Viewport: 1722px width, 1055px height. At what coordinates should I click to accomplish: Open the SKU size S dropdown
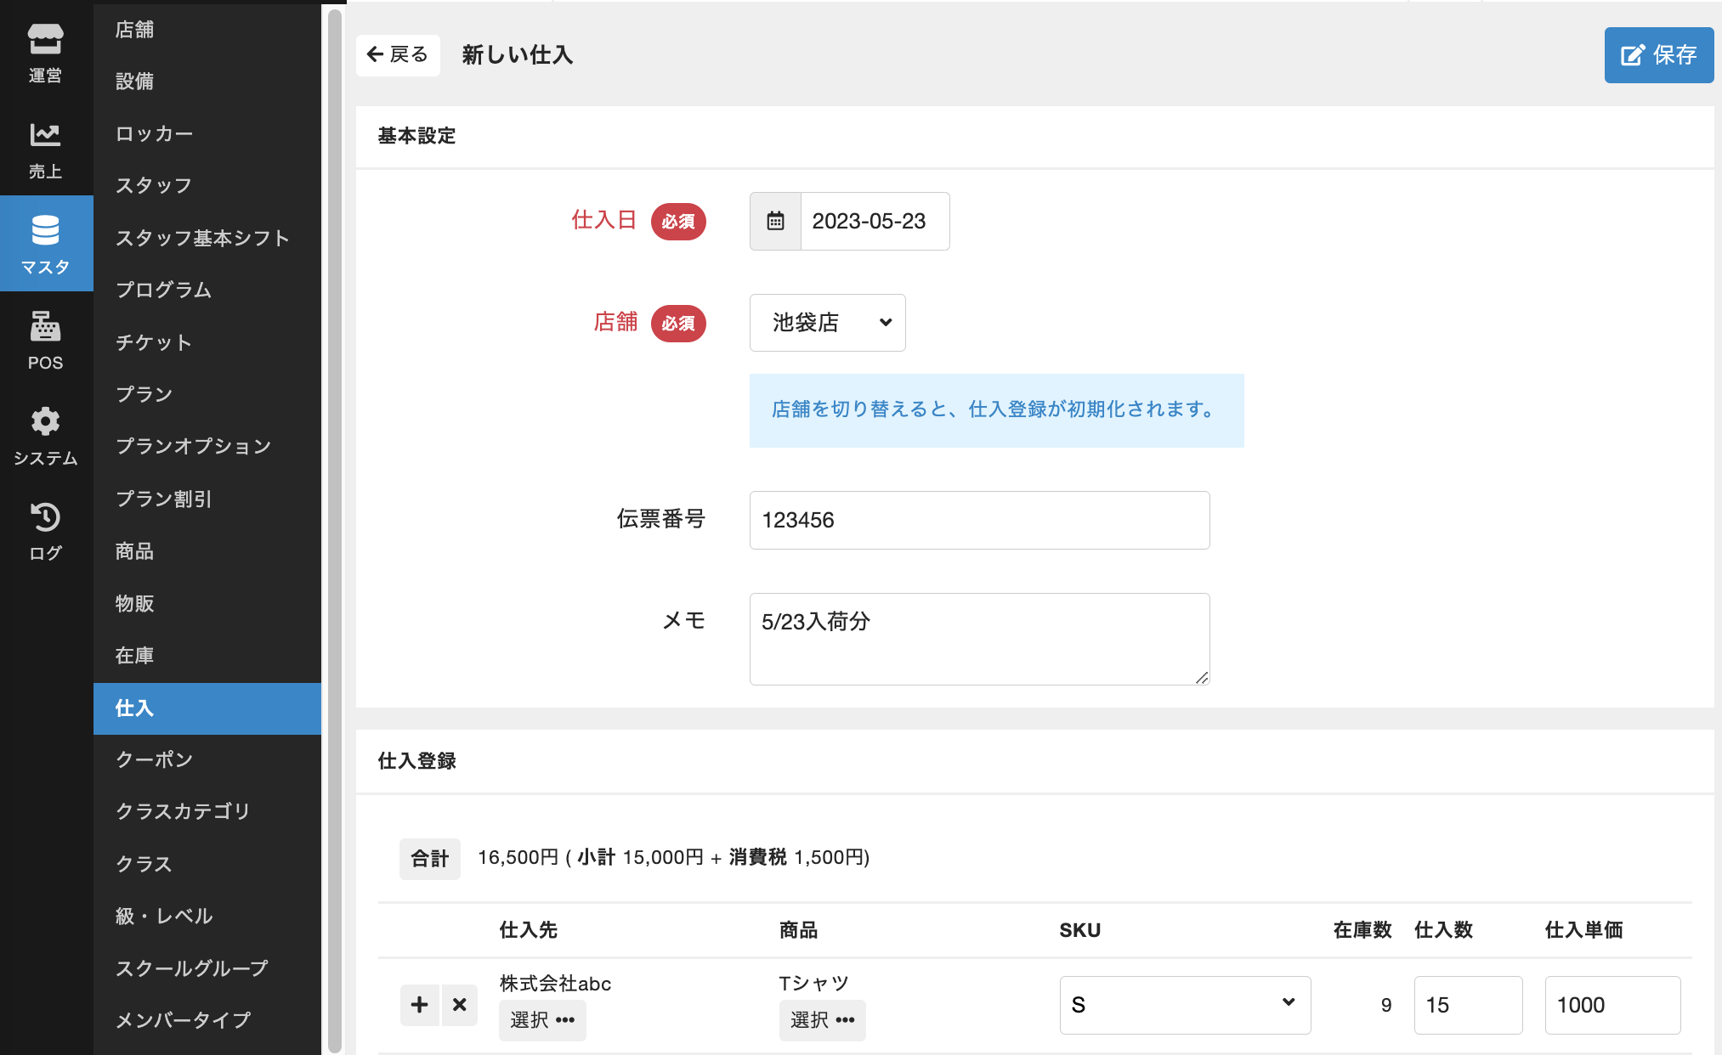click(1184, 1005)
